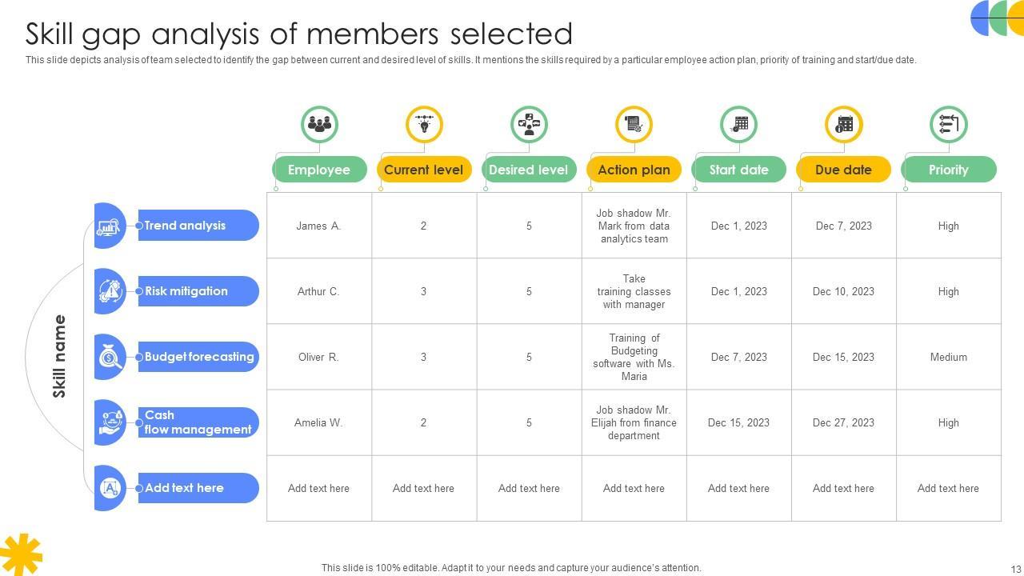Click the blue Add text here label
This screenshot has height=576, width=1024.
[x=184, y=488]
